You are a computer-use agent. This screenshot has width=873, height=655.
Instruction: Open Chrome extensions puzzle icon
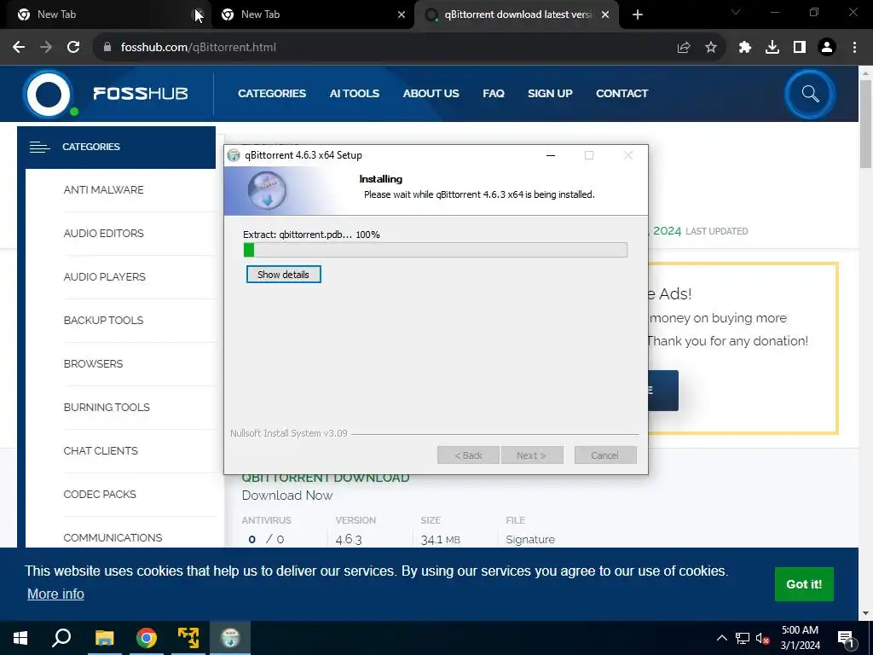[745, 48]
